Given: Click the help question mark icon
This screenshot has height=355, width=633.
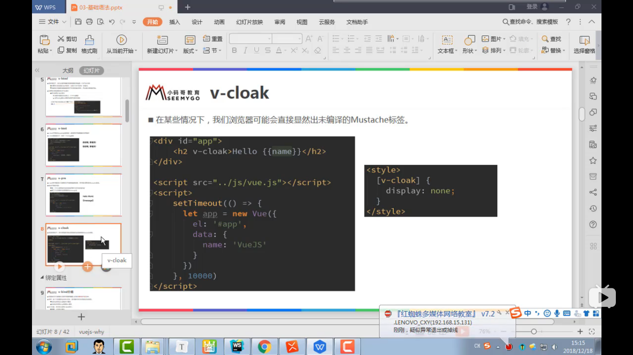Looking at the screenshot, I should (x=568, y=22).
